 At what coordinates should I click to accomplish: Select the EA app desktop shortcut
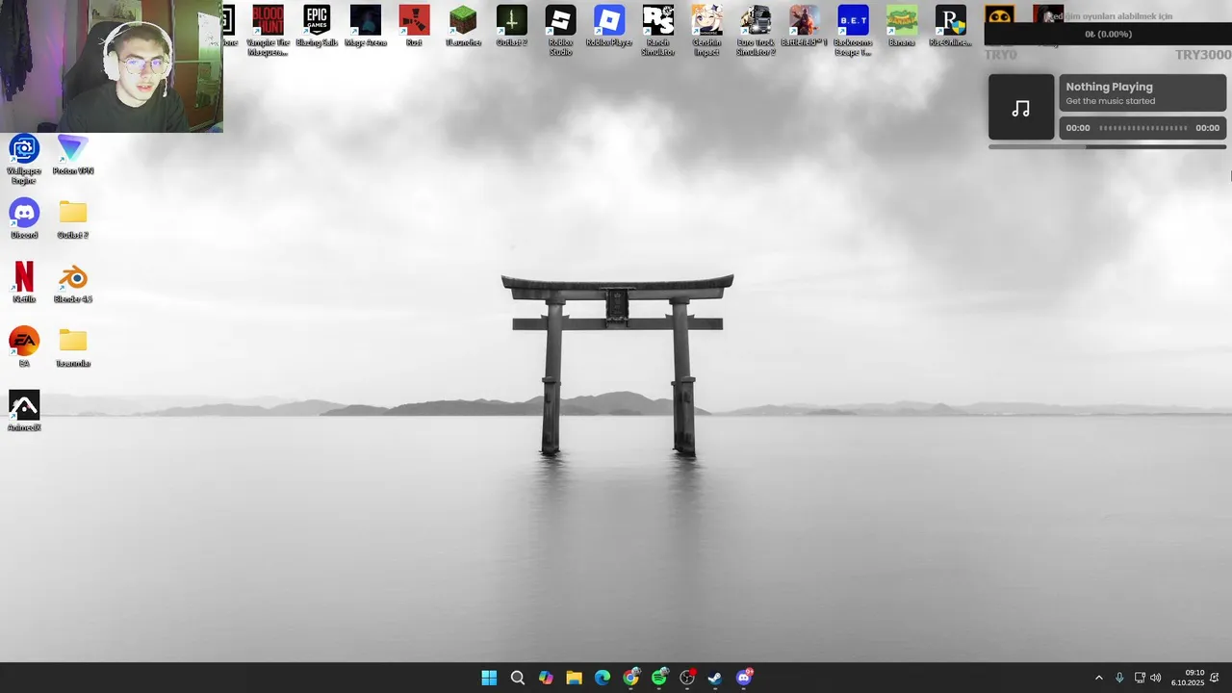tap(24, 347)
